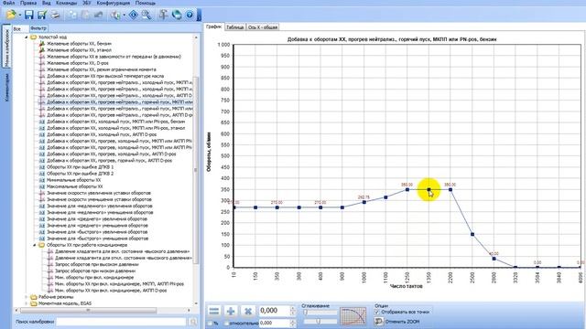Click the tools icon left of globe
This screenshot has width=586, height=329.
(163, 15)
